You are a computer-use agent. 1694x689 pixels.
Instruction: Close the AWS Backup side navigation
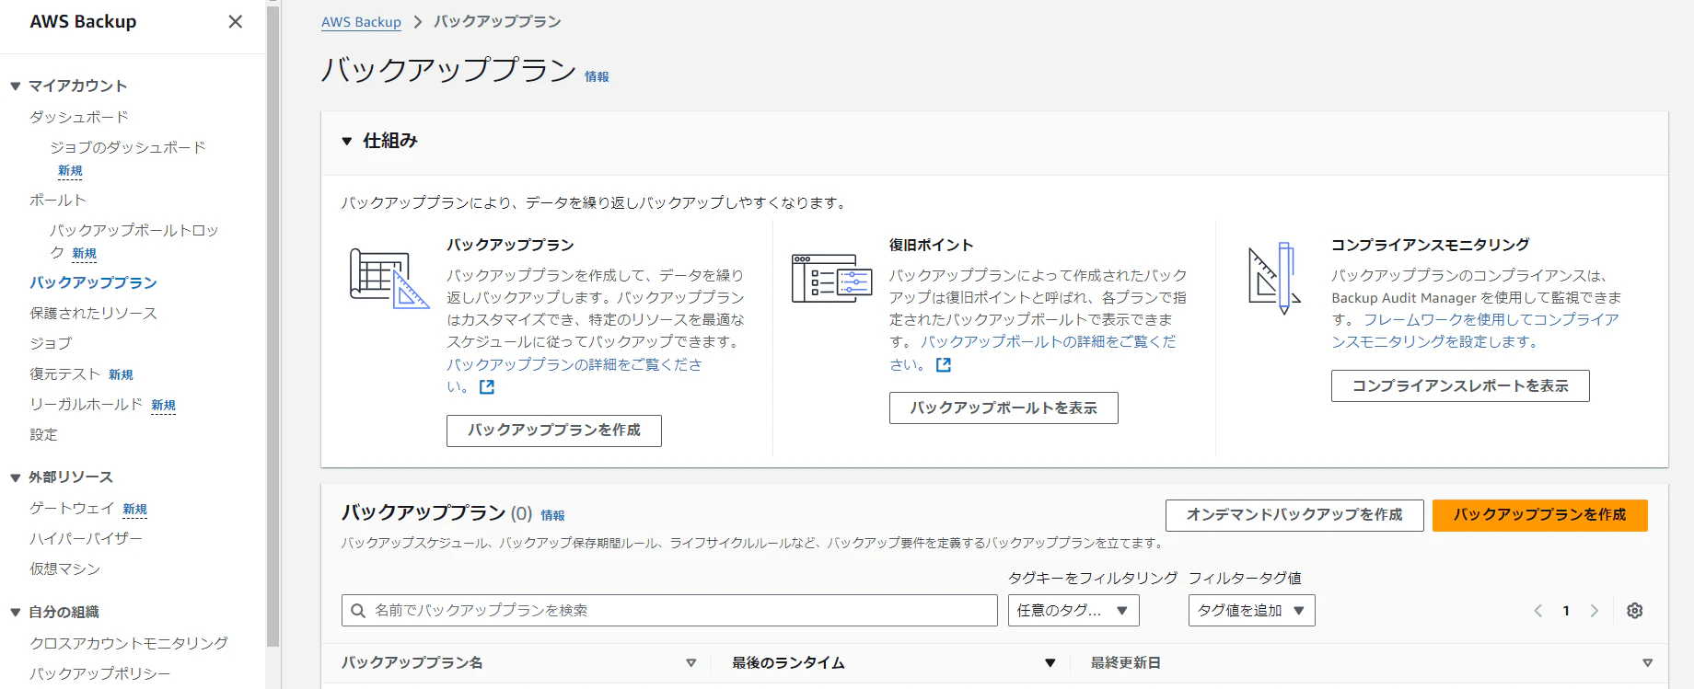(236, 21)
